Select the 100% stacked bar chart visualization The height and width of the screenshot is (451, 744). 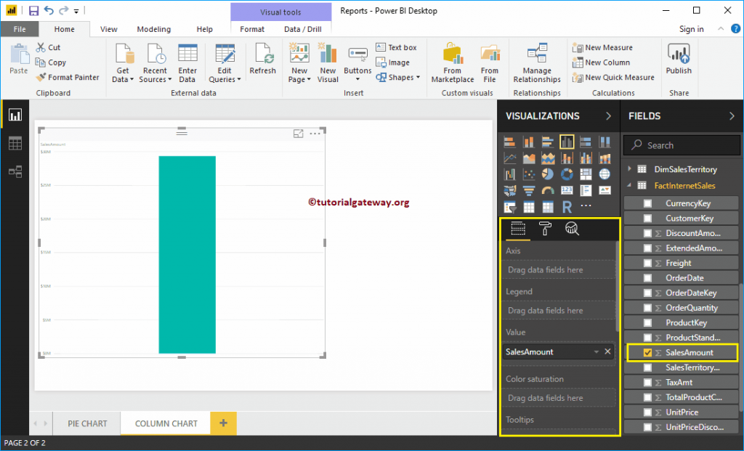click(586, 142)
